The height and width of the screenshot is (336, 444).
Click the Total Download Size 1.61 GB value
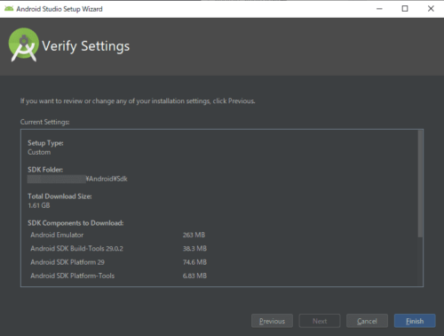[x=39, y=205]
